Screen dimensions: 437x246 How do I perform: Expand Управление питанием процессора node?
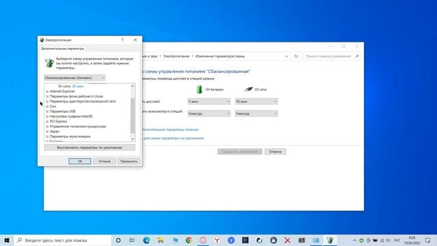point(47,126)
